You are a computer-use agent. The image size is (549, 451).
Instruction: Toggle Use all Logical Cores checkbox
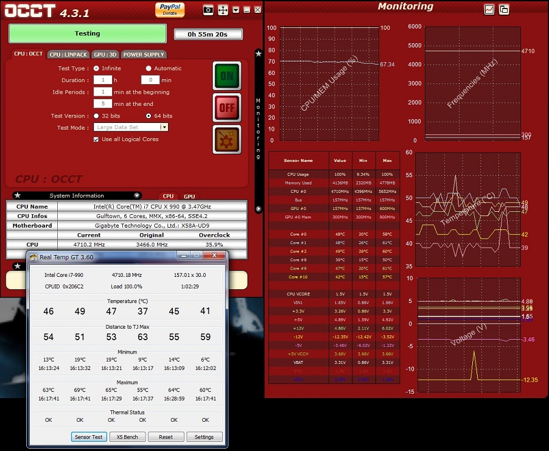coord(96,139)
